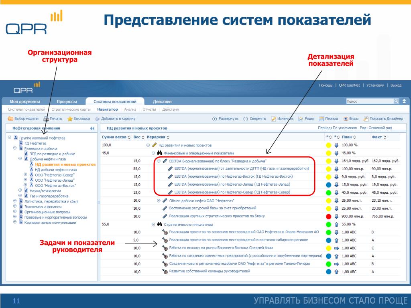
Task: Expand the ООО "Нефтегаз-Запад" node
Action: pyautogui.click(x=25, y=180)
